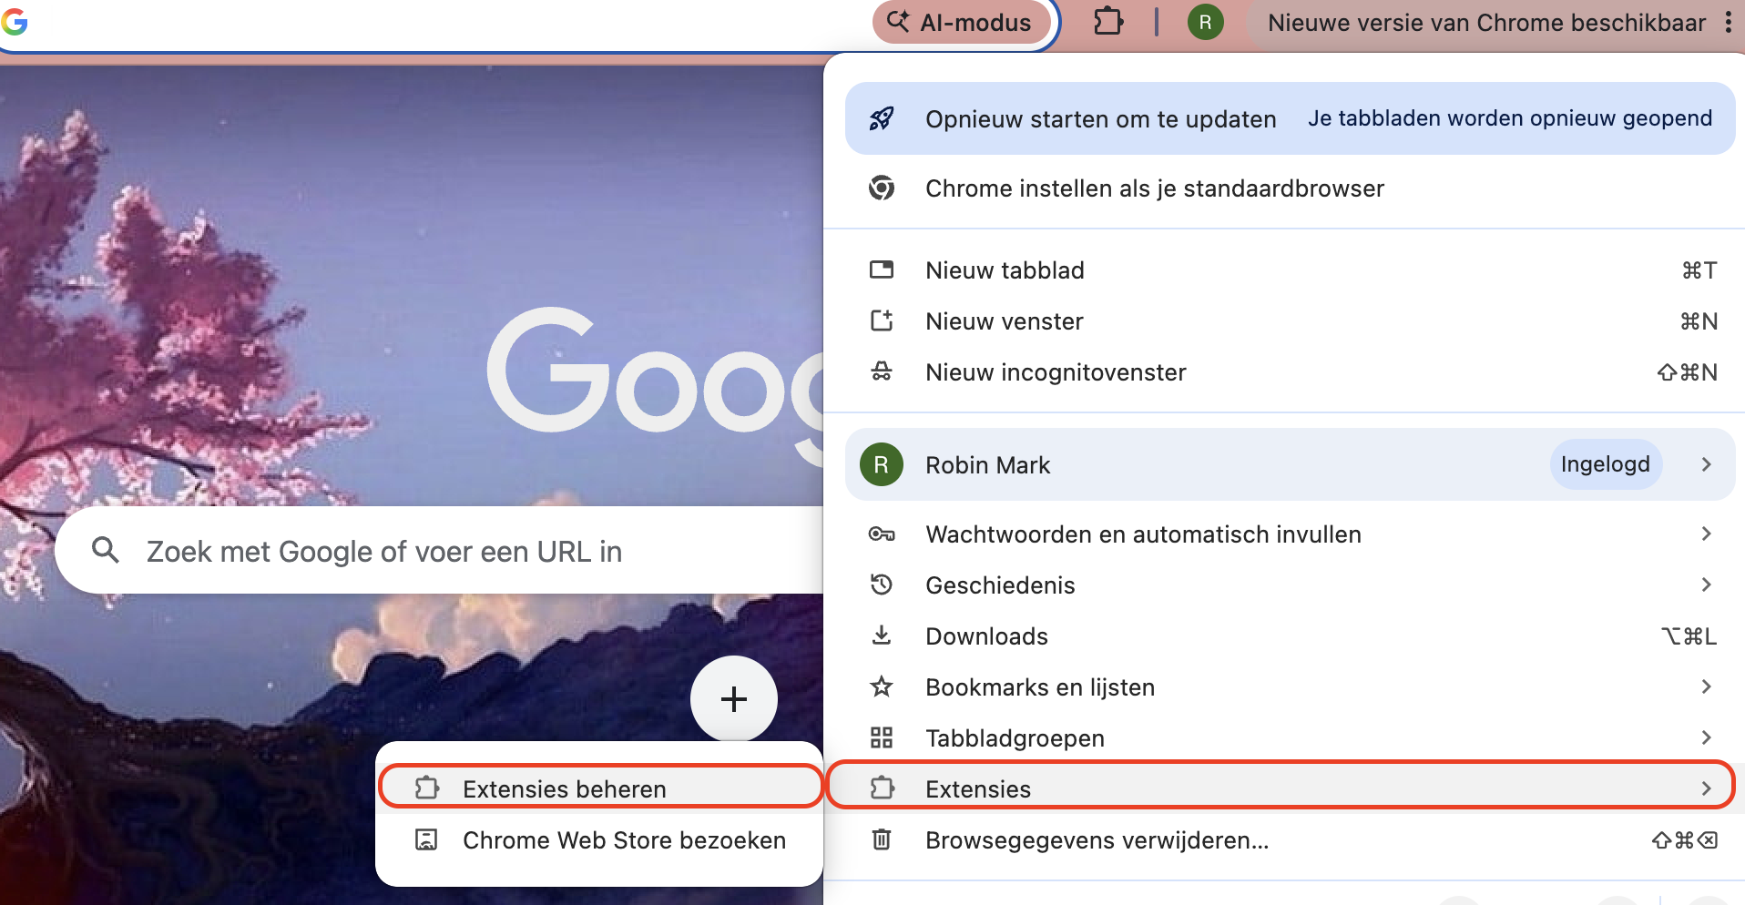
Task: Click the new tab icon
Action: pyautogui.click(x=882, y=269)
